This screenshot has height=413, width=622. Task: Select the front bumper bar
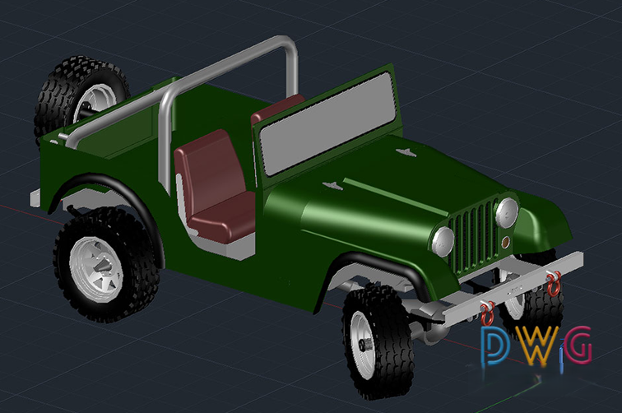[x=513, y=289]
